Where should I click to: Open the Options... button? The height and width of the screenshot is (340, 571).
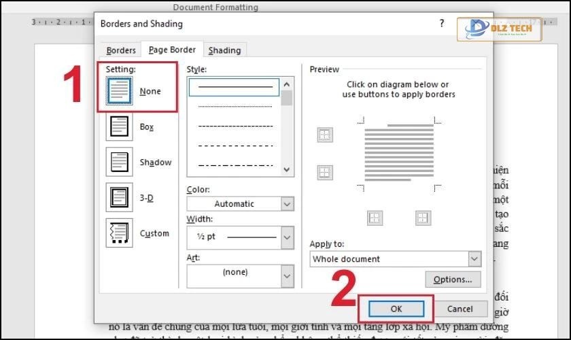[x=453, y=279]
